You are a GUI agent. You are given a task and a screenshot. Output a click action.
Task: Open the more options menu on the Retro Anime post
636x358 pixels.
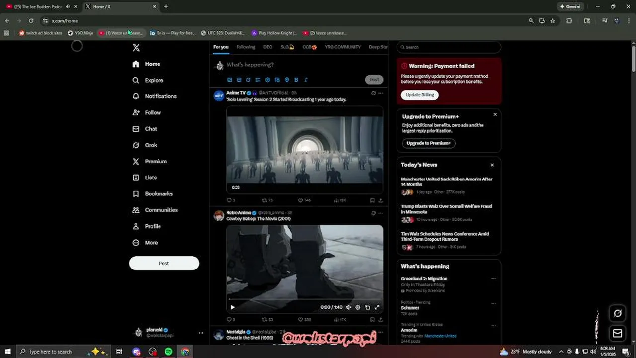point(381,213)
